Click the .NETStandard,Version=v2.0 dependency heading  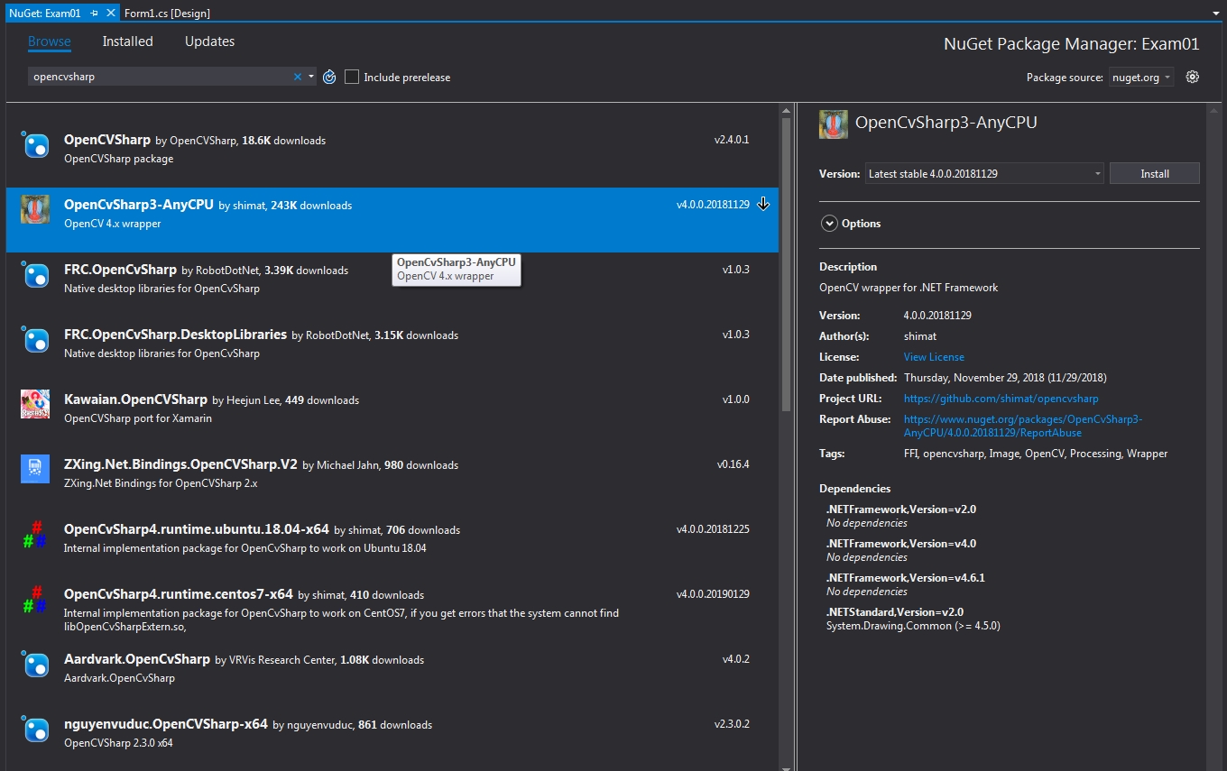(895, 612)
